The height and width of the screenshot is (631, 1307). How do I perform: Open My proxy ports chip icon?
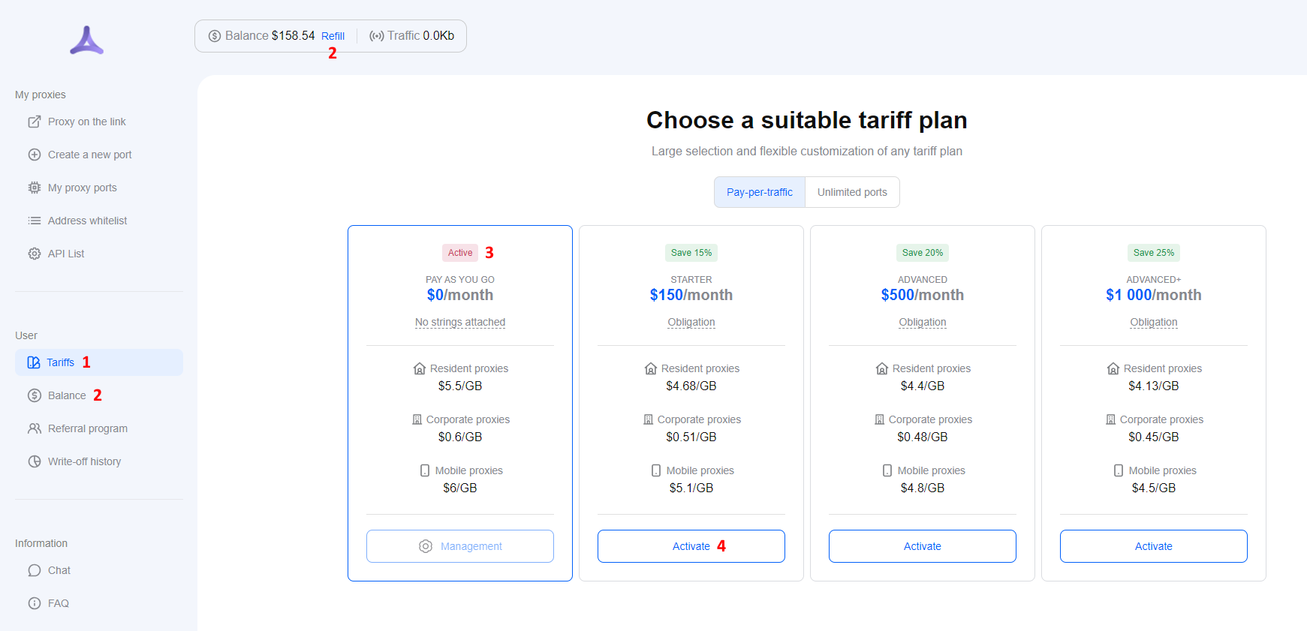[35, 188]
